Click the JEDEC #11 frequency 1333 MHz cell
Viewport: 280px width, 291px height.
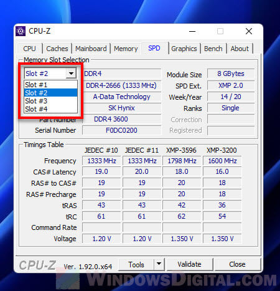(142, 161)
